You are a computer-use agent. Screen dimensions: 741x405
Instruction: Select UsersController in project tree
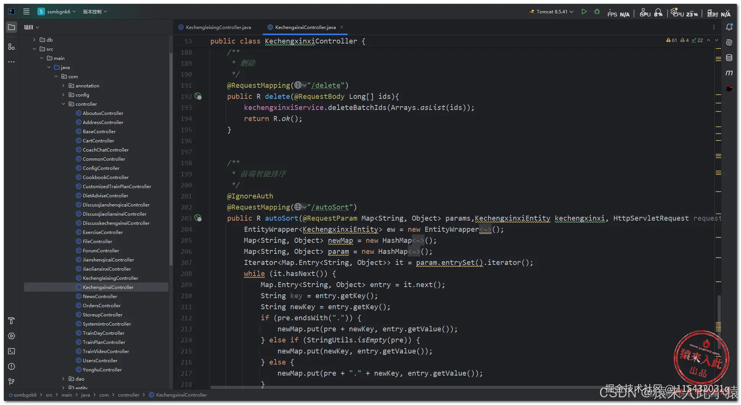(100, 360)
